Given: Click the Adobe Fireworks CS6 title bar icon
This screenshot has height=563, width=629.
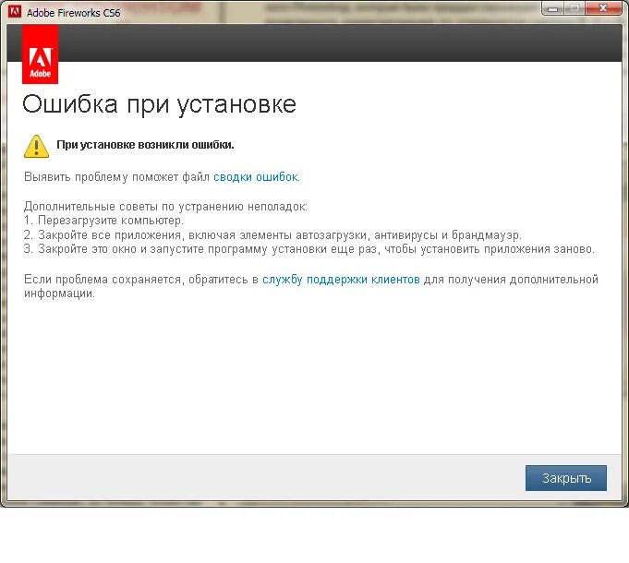Looking at the screenshot, I should pos(15,12).
